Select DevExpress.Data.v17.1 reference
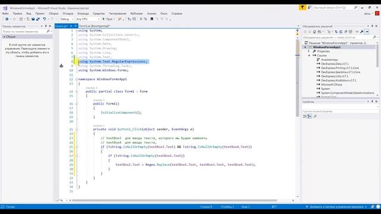The height and width of the screenshot is (214, 381). tap(335, 64)
